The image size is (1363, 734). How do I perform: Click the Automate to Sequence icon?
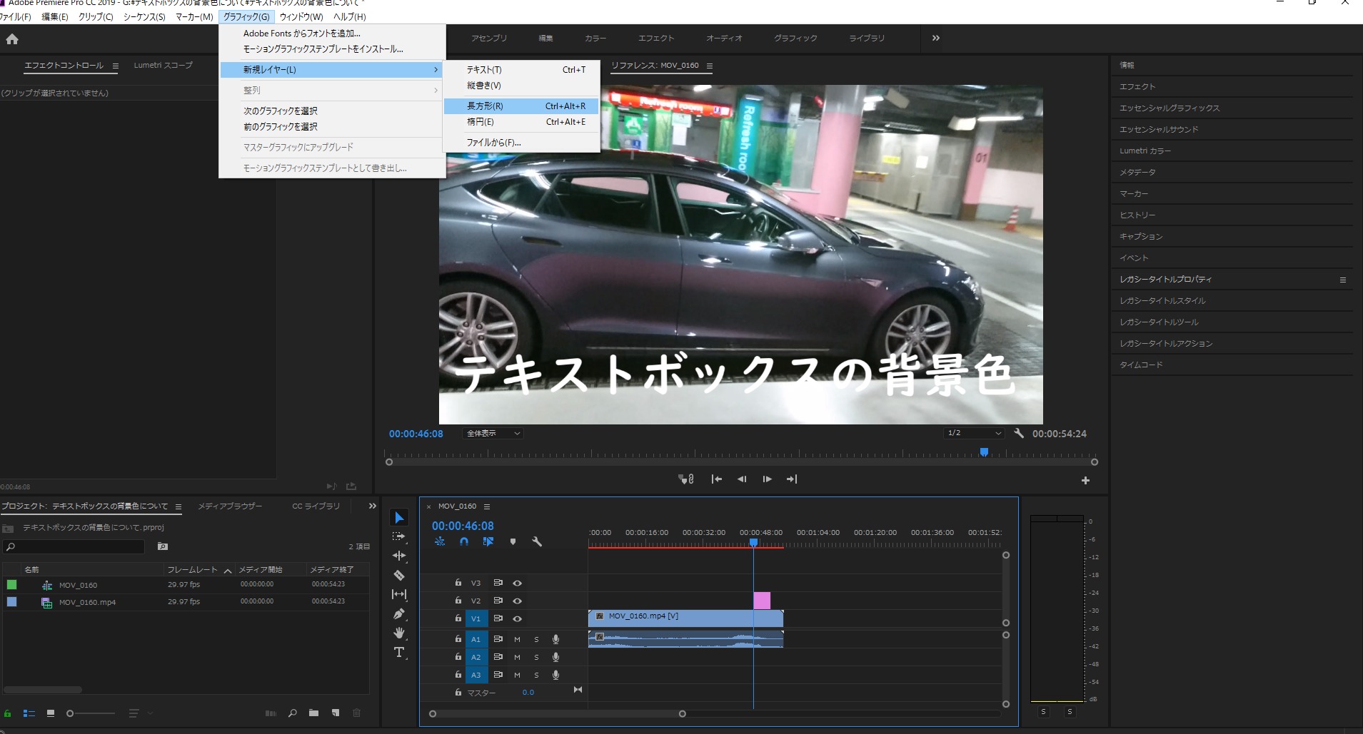[x=271, y=713]
